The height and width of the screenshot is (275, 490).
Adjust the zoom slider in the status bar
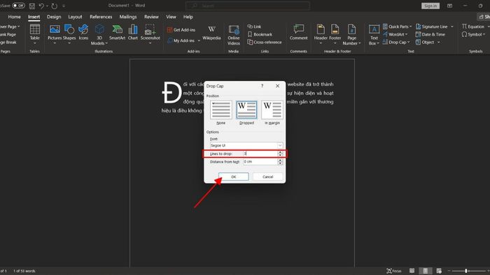point(466,271)
